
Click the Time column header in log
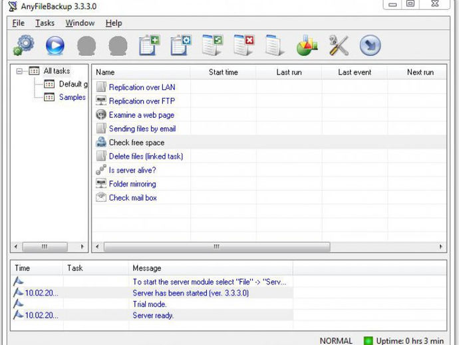pos(37,268)
